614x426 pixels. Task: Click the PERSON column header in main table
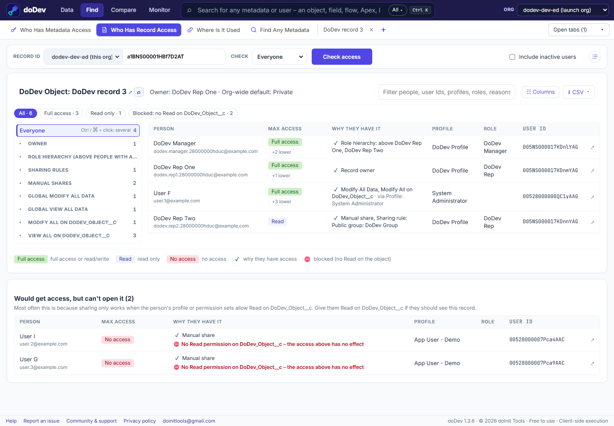coord(164,129)
